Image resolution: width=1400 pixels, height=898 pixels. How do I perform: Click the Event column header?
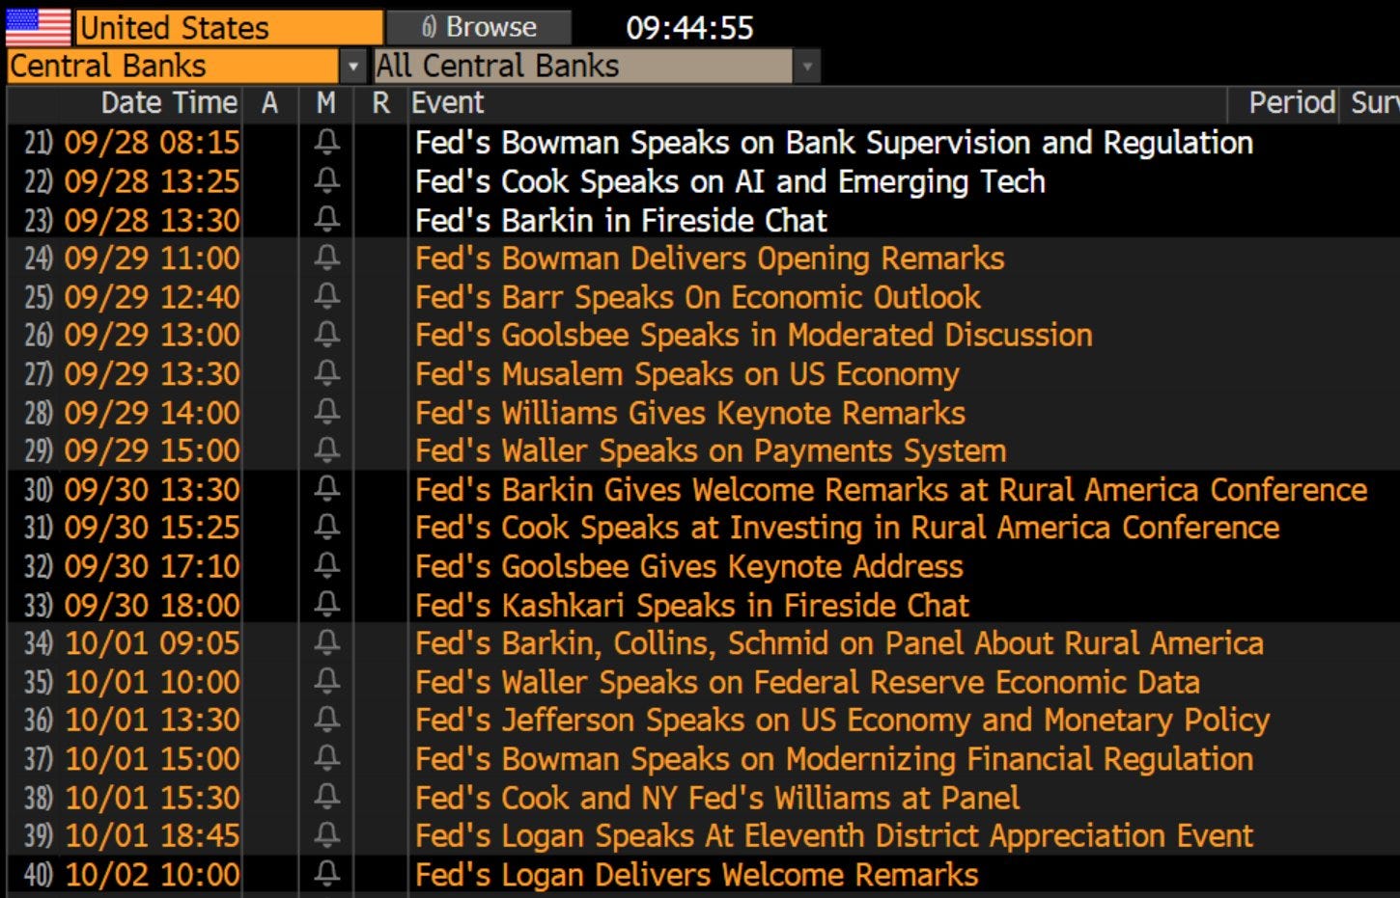pos(448,103)
